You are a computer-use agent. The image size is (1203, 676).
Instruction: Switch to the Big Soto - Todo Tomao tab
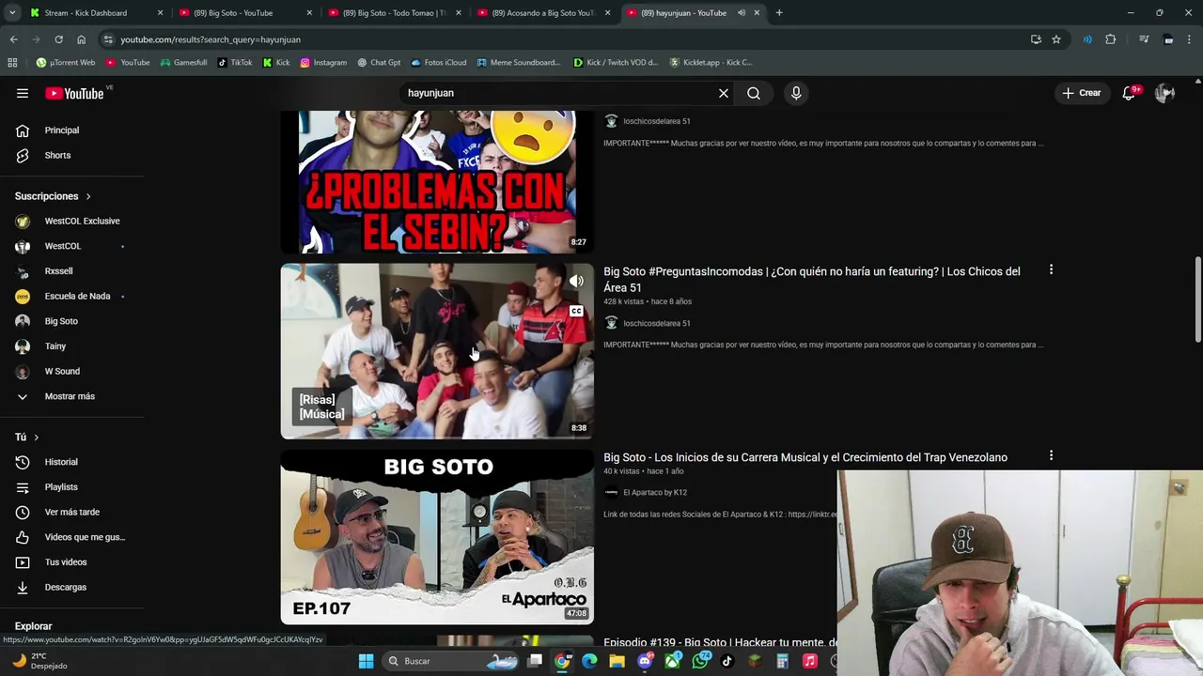tap(394, 13)
